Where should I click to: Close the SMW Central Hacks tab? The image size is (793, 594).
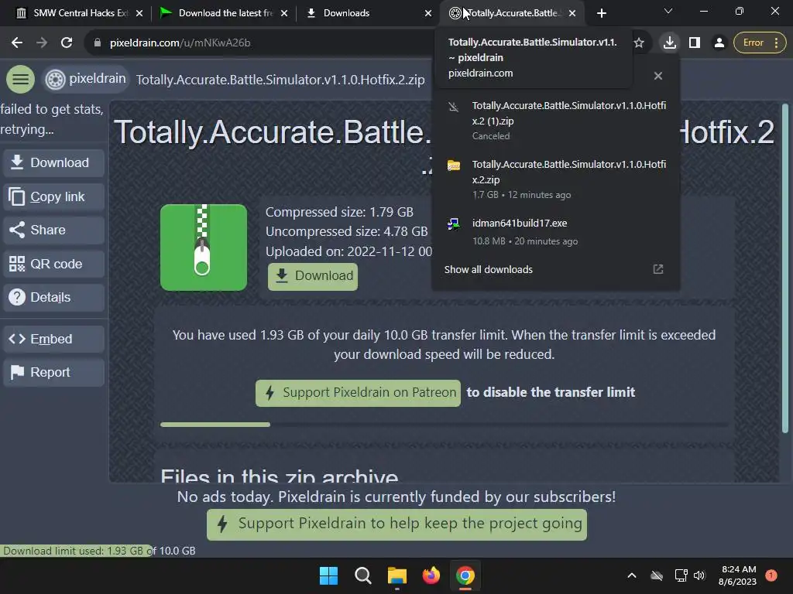coord(139,13)
